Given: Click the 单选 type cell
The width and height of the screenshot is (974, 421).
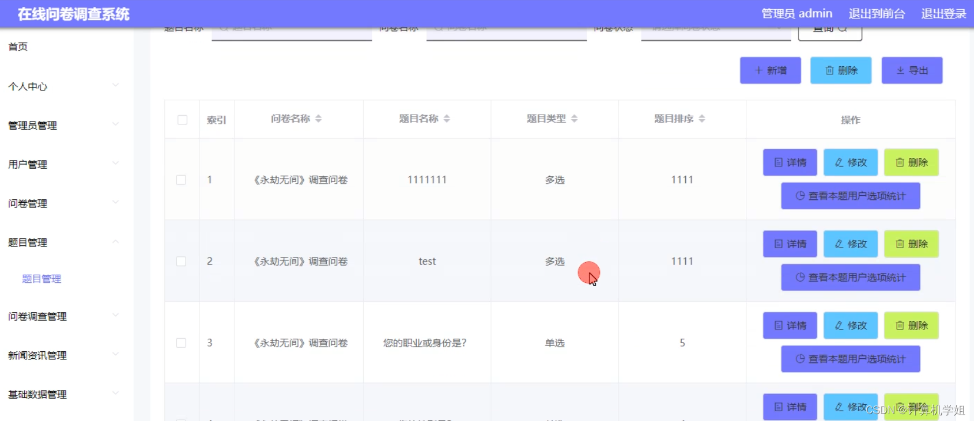Looking at the screenshot, I should coord(555,343).
